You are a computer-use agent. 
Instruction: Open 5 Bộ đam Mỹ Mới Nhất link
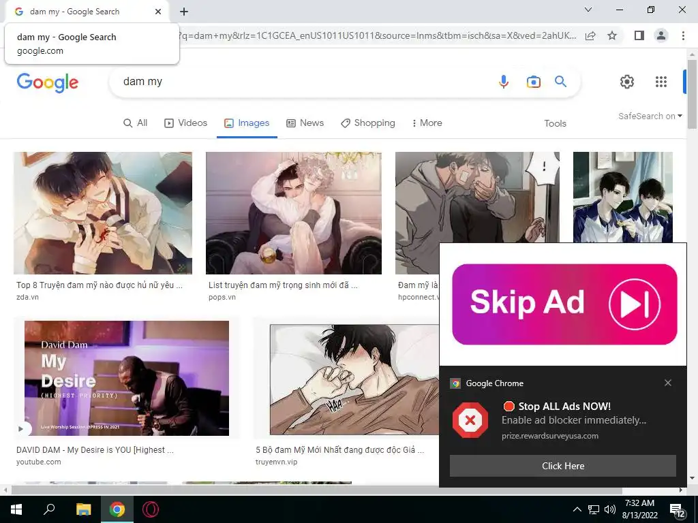[339, 450]
